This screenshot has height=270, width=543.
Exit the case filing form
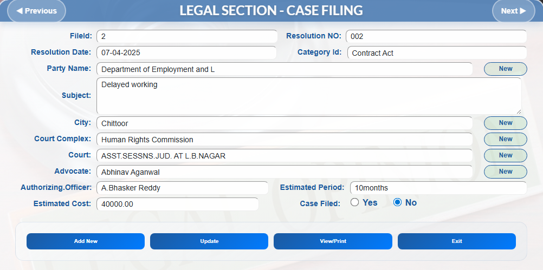(456, 241)
